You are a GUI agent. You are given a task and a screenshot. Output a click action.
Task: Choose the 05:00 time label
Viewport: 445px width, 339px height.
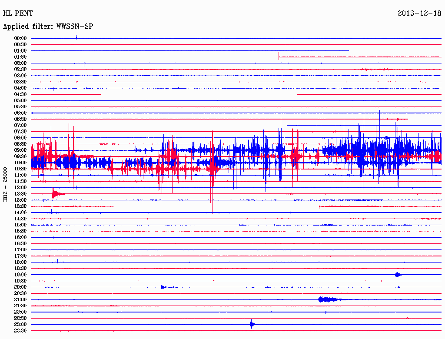(20, 101)
